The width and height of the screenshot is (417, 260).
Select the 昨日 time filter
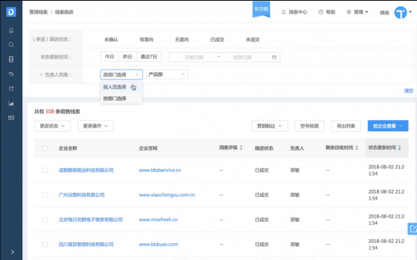click(x=127, y=57)
